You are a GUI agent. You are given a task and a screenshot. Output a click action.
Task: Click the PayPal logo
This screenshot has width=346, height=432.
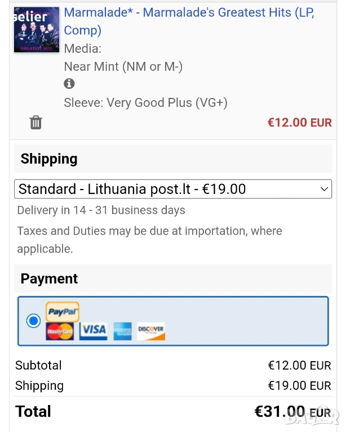point(63,312)
